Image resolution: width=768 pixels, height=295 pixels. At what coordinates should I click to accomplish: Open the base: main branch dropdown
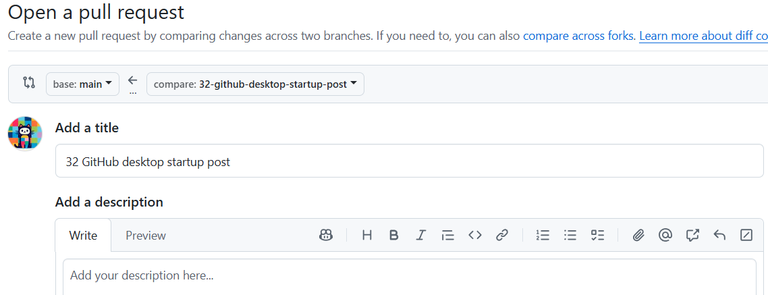[83, 84]
